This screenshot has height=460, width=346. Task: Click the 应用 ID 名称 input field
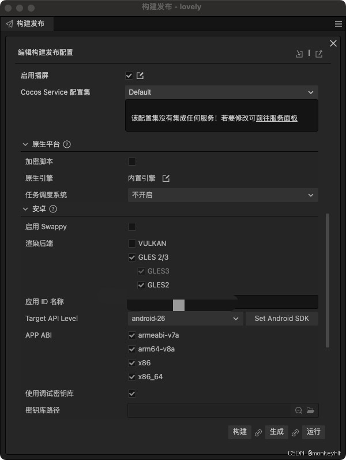tap(223, 302)
